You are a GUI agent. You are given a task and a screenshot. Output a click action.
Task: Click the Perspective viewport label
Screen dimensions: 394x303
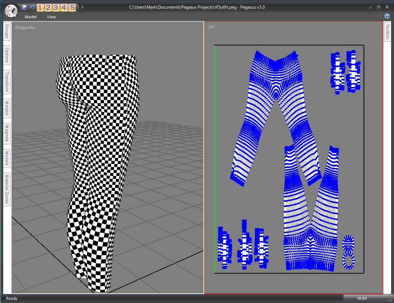click(25, 28)
